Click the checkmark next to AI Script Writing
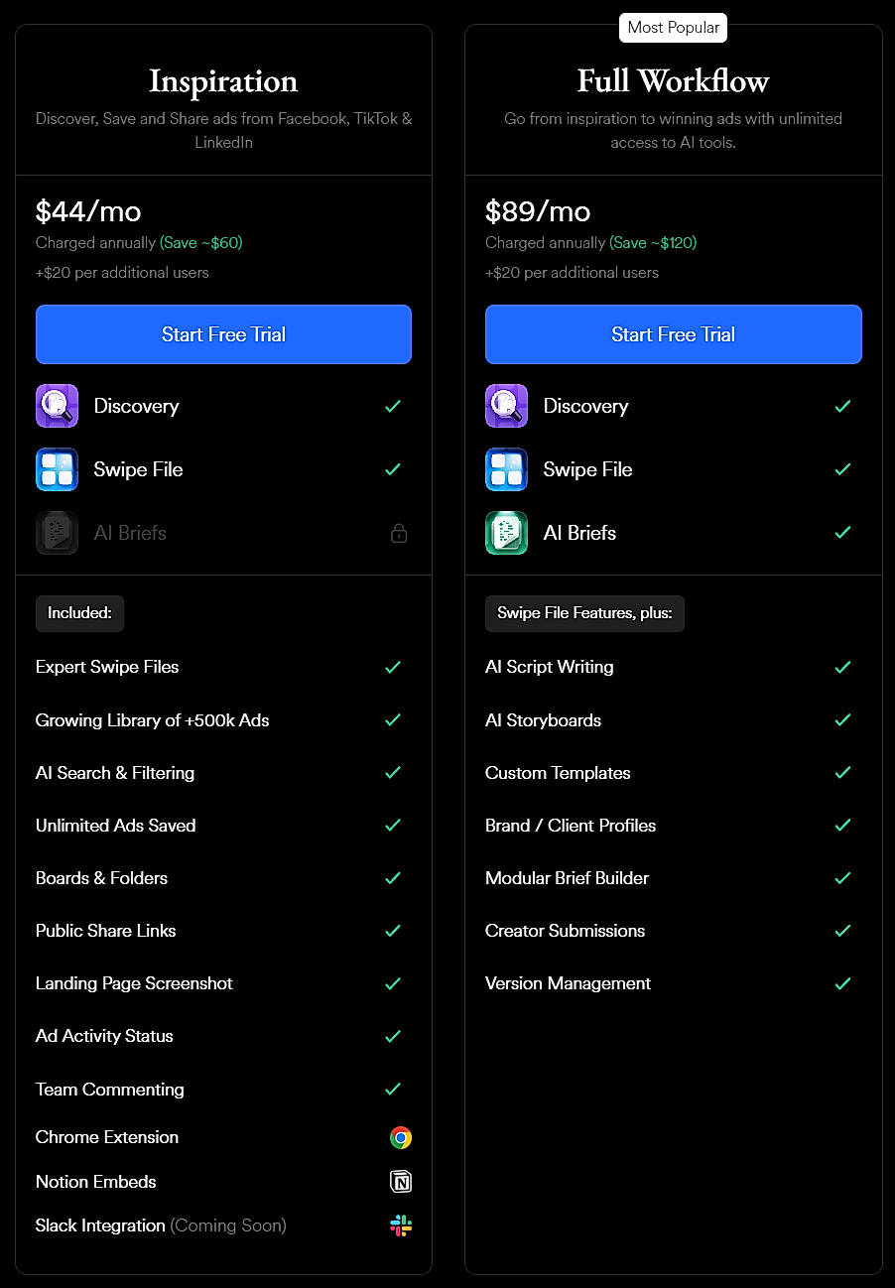The width and height of the screenshot is (895, 1288). tap(842, 667)
